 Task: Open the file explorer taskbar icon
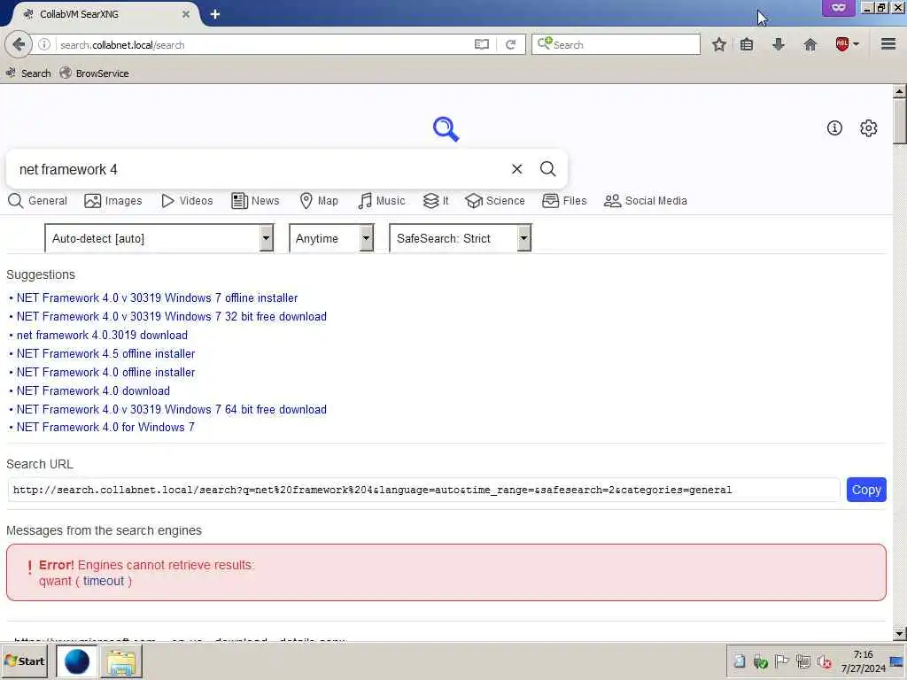tap(120, 662)
